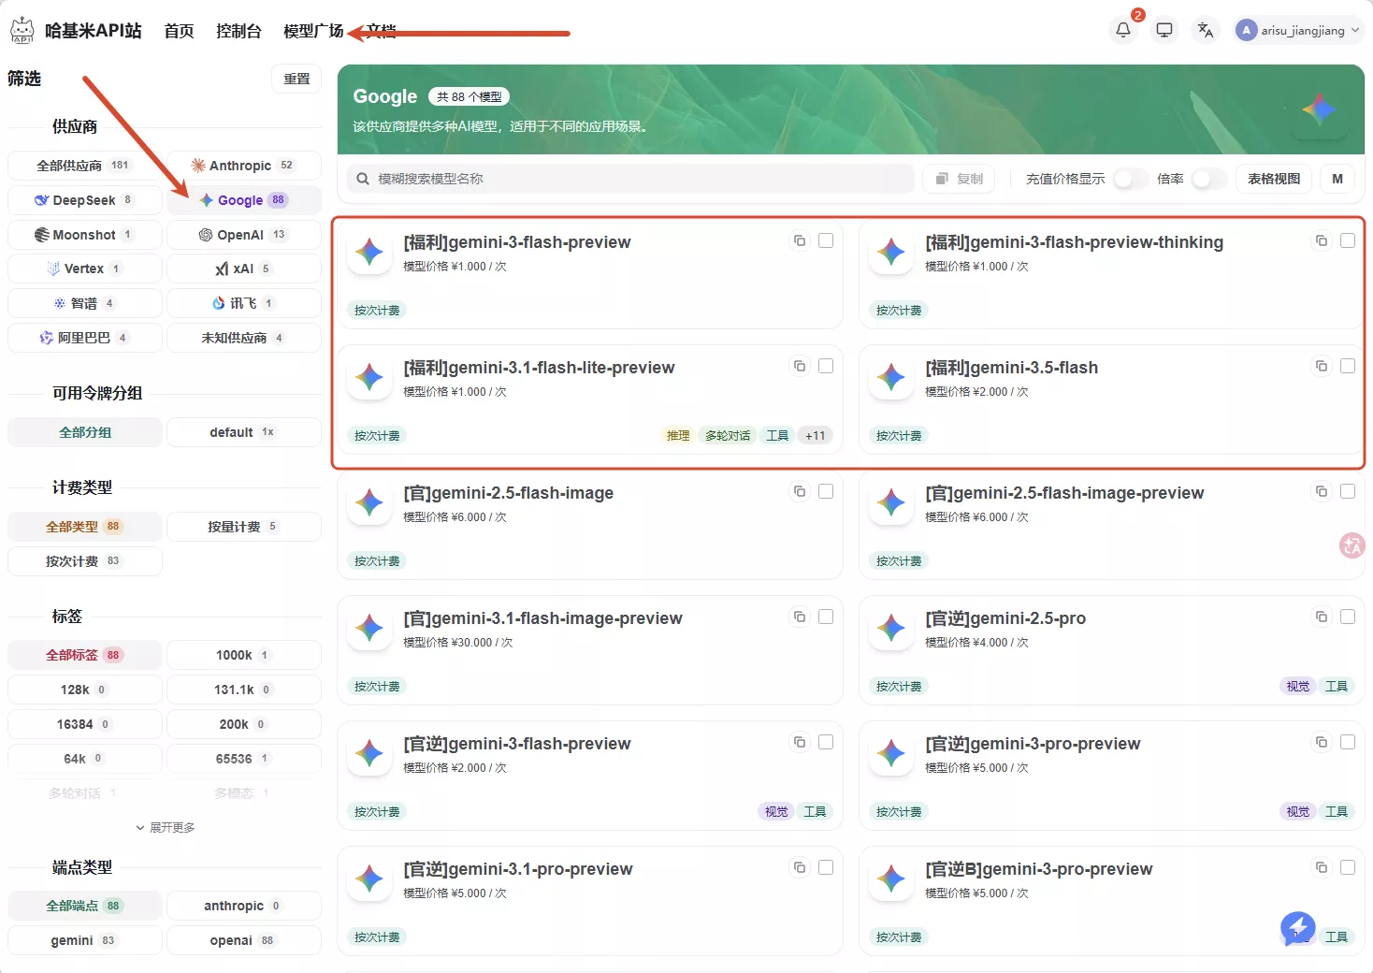Screen dimensions: 1373x973
Task: Select the gemini endpoint type filter
Action: tap(85, 940)
